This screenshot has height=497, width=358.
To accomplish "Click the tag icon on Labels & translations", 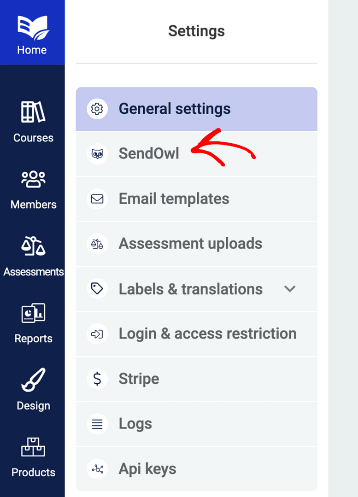I will (x=97, y=289).
